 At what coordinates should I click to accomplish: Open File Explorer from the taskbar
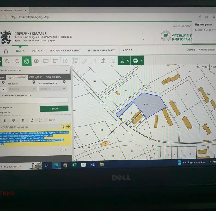click(101, 164)
